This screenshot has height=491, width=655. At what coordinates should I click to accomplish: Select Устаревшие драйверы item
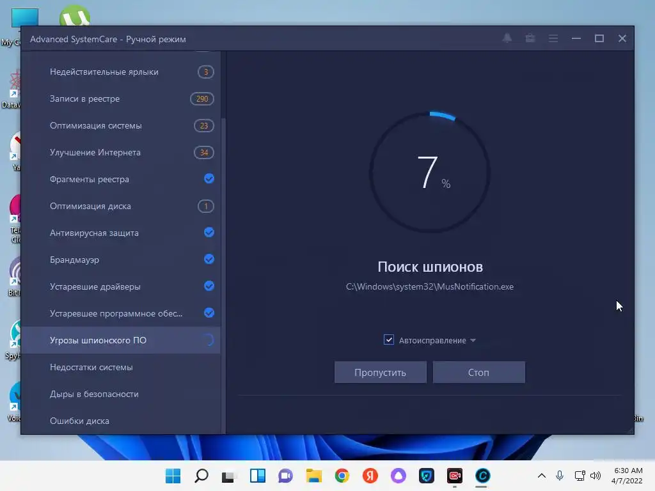(x=121, y=286)
